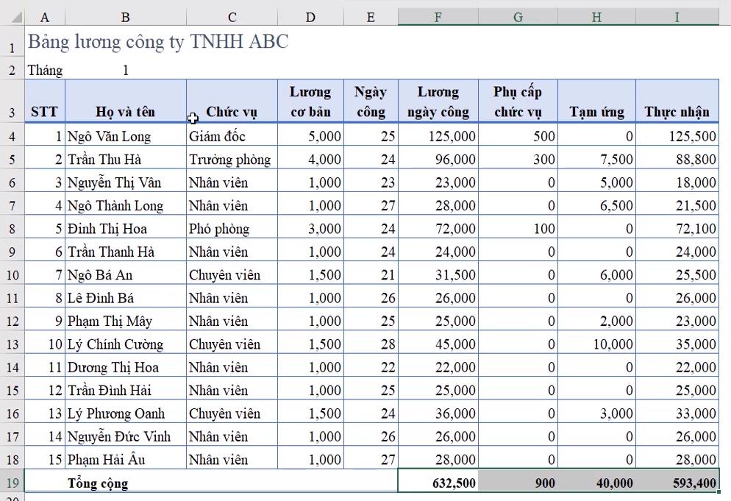Select column D header
Screen dimensions: 731x501
pos(310,18)
